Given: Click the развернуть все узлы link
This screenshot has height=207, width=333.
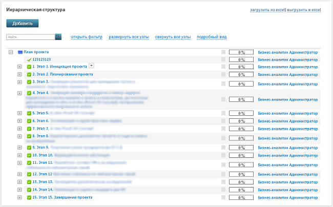Looking at the screenshot, I should [x=129, y=37].
